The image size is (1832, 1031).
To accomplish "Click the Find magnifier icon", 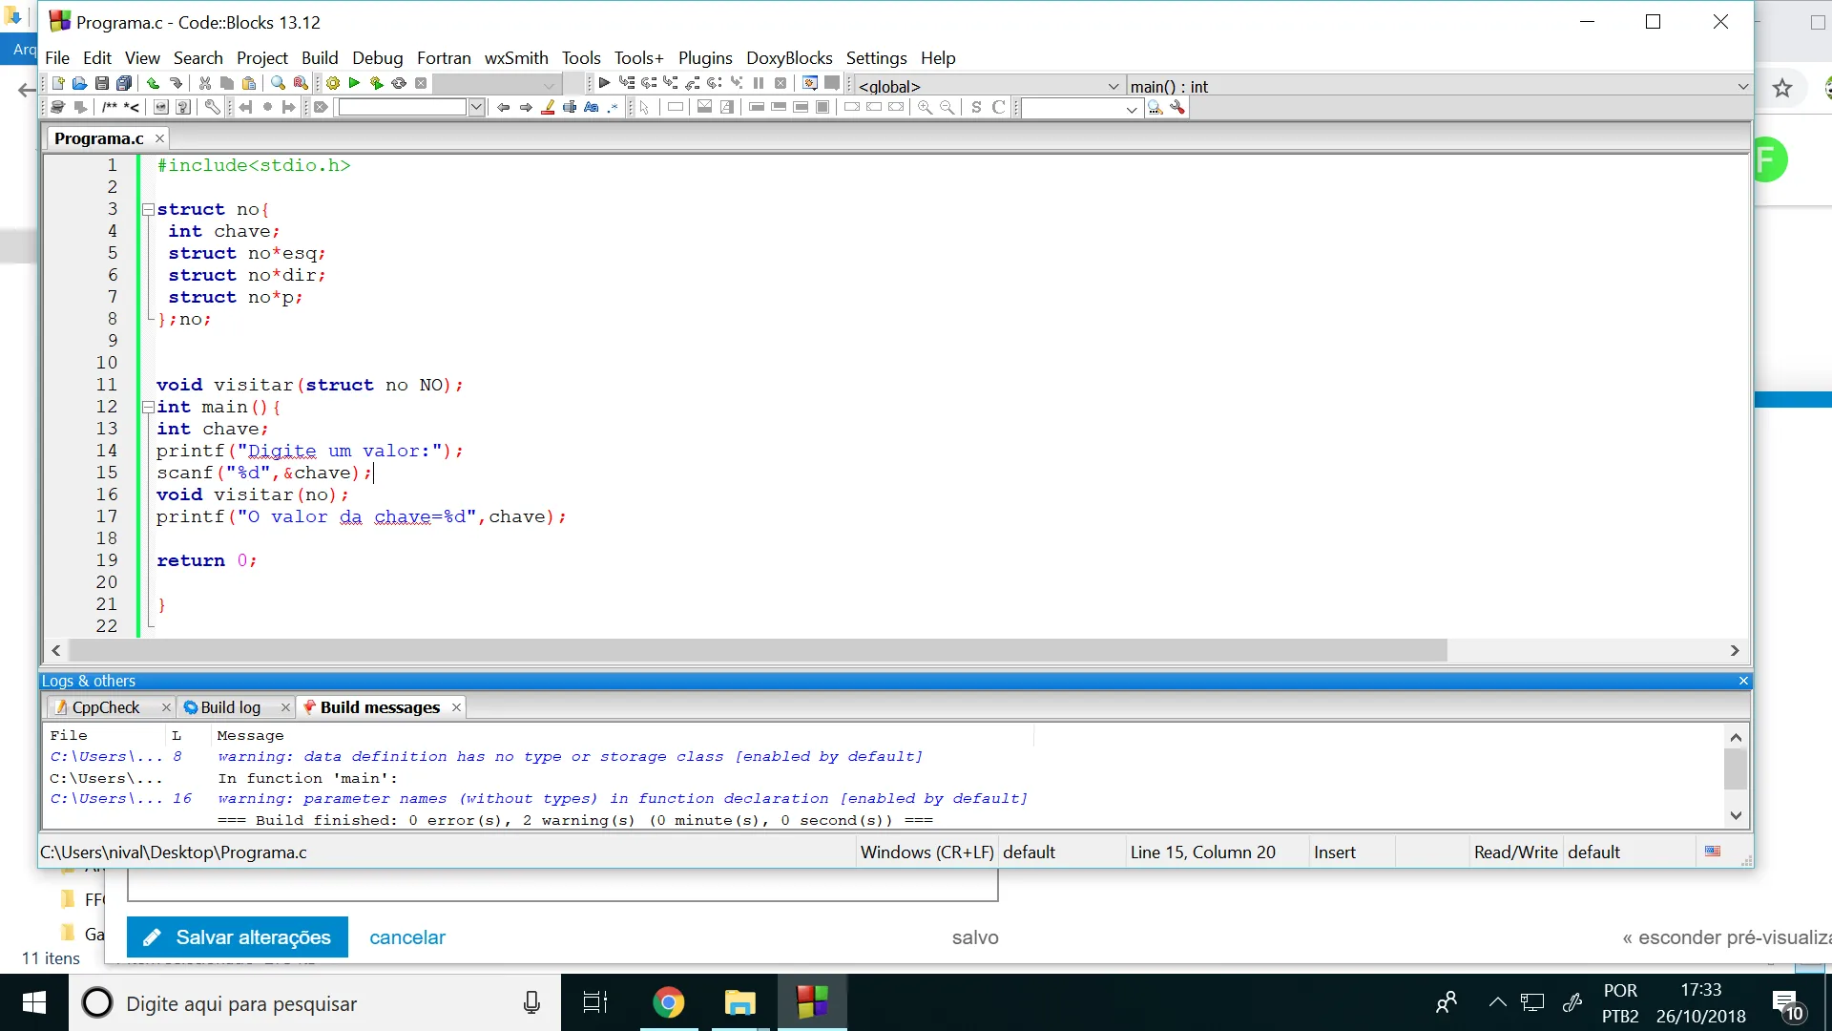I will pos(278,83).
